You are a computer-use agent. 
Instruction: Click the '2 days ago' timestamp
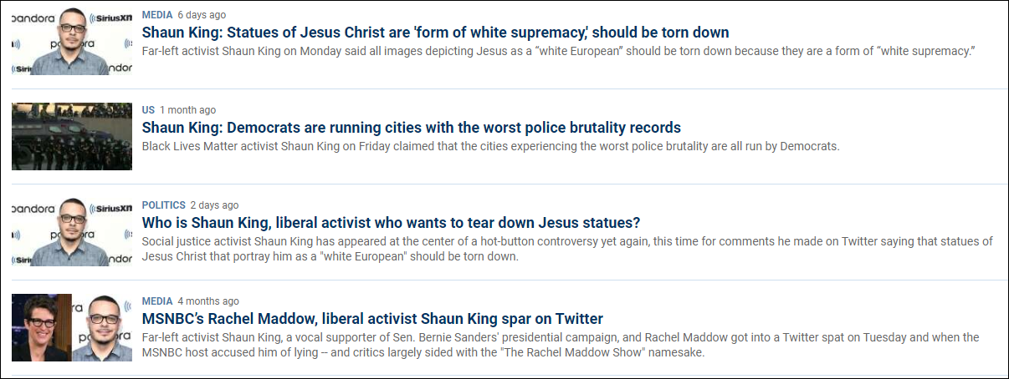[214, 205]
